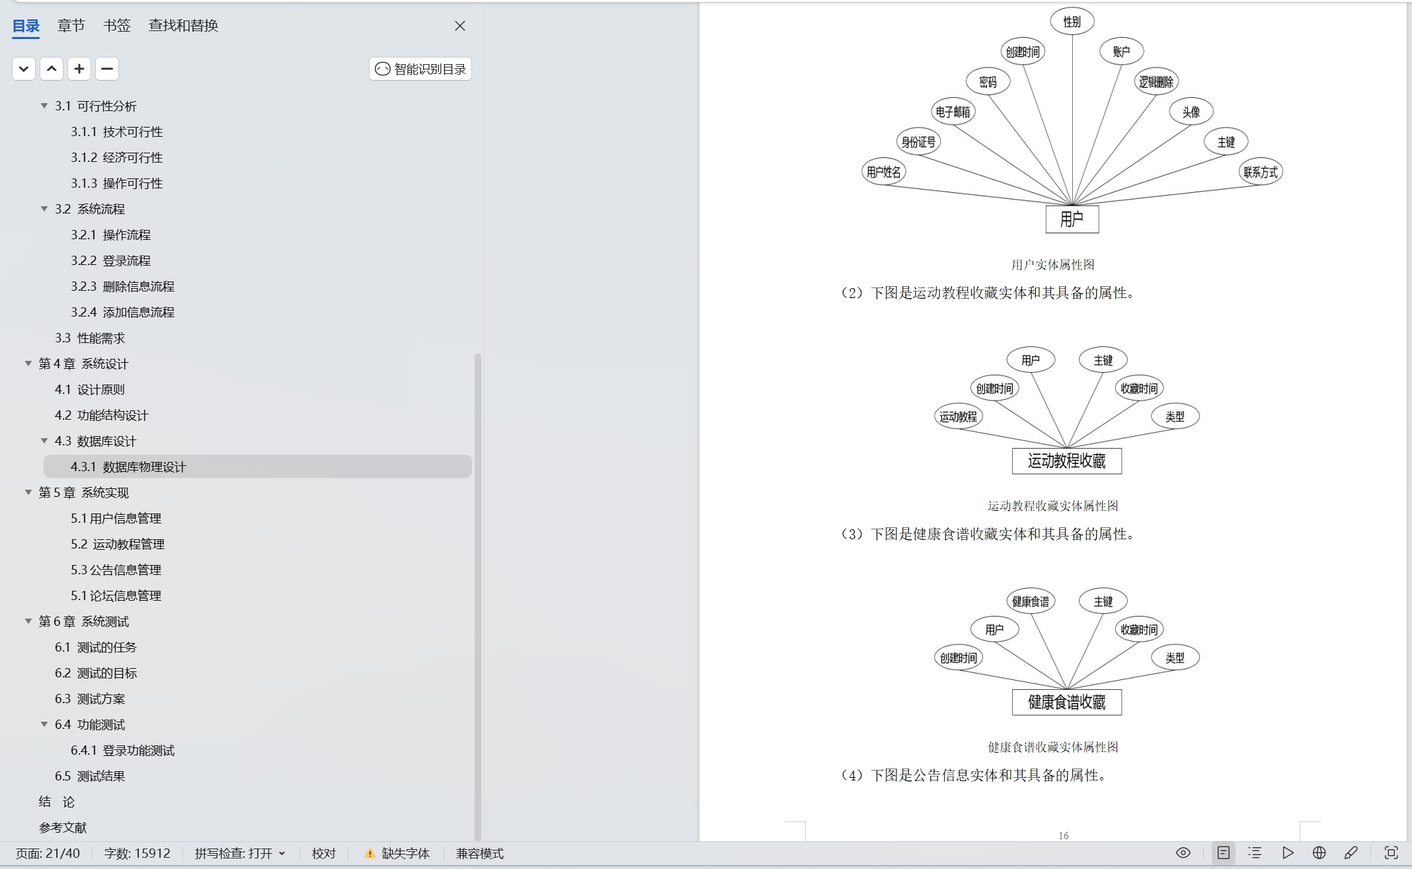Screen dimensions: 1412x869
Task: Close the navigation pane
Action: (x=460, y=26)
